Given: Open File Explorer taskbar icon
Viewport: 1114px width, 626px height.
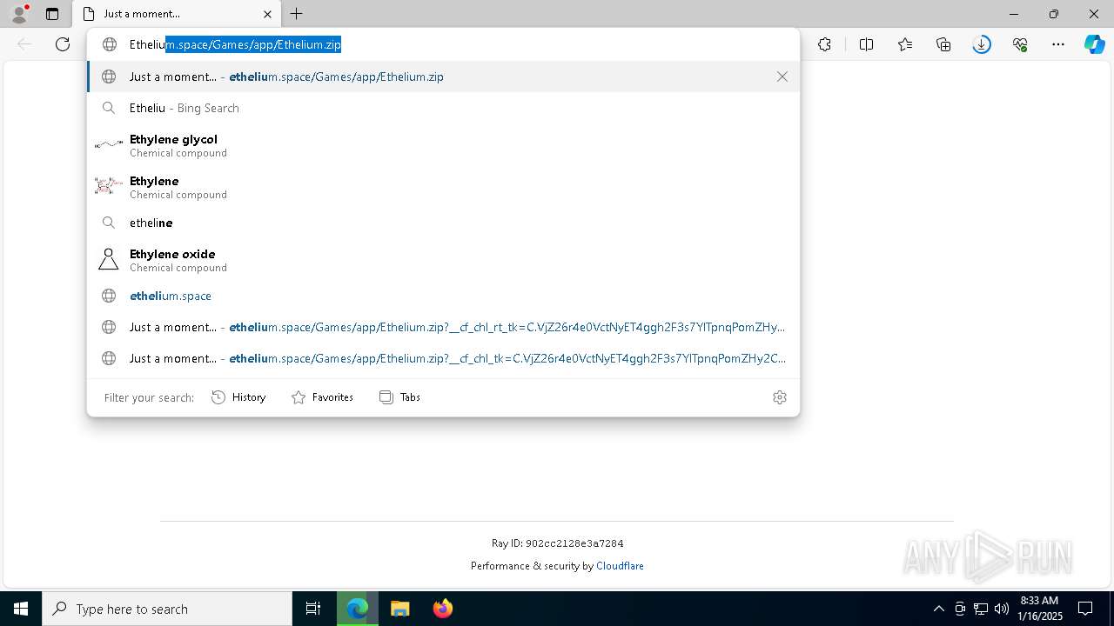Looking at the screenshot, I should [399, 609].
